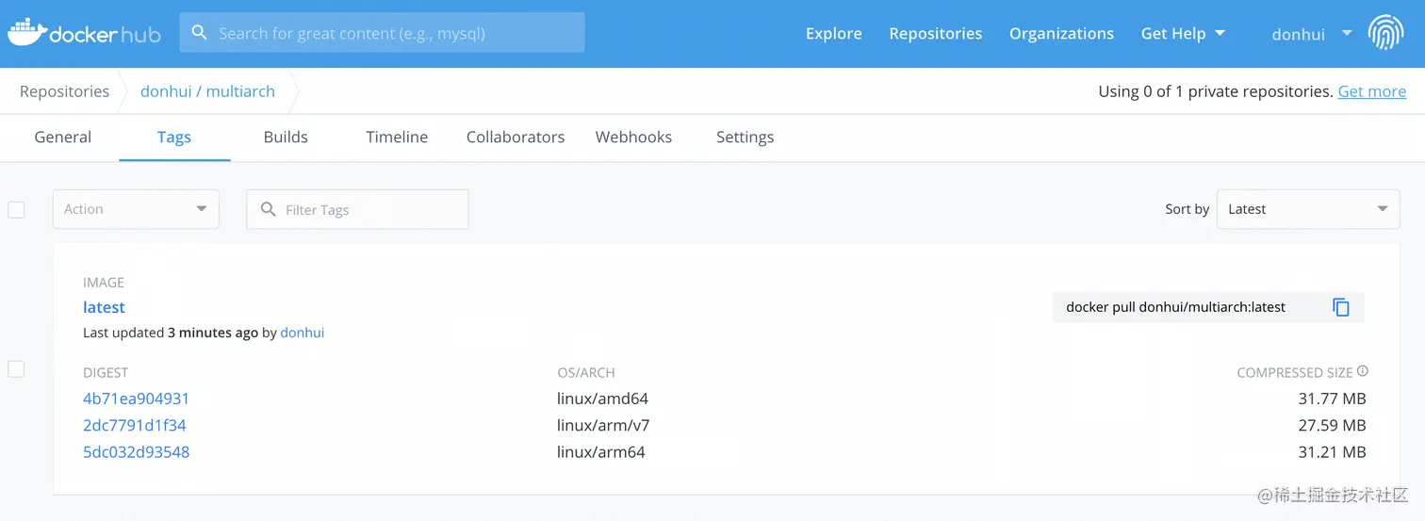
Task: Click the OS/ARCH column header
Action: pyautogui.click(x=585, y=372)
